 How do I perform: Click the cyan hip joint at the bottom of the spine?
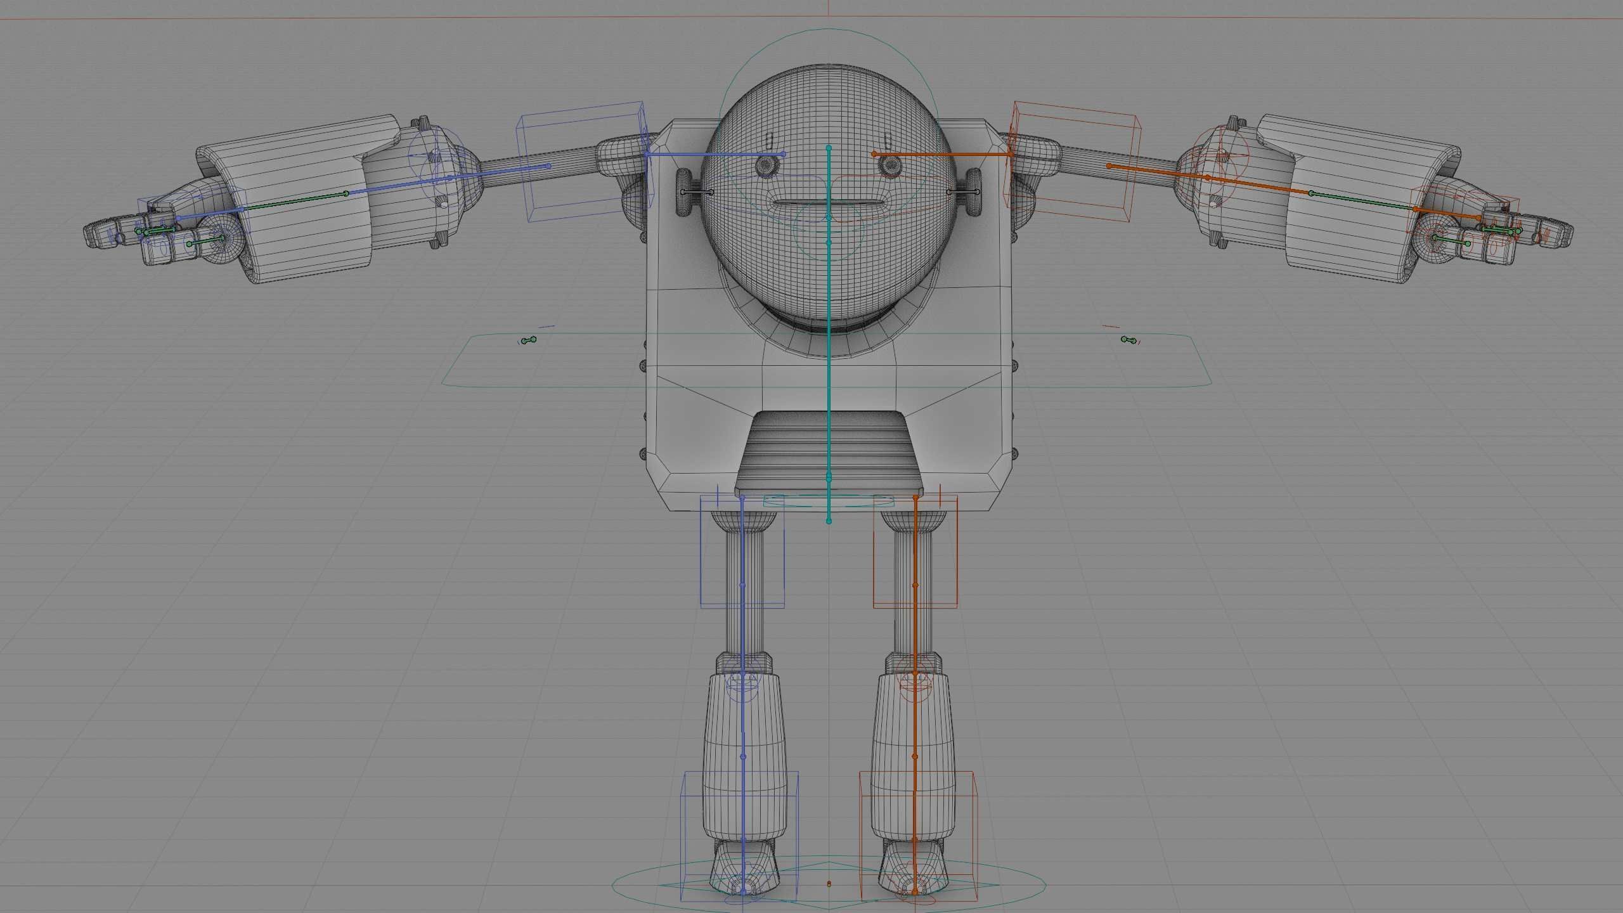[829, 521]
